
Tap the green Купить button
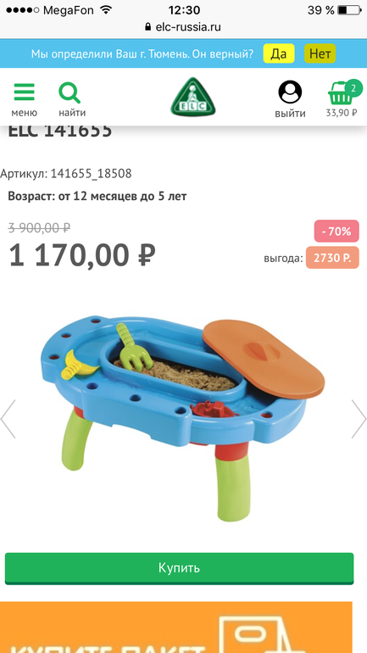[x=180, y=568]
